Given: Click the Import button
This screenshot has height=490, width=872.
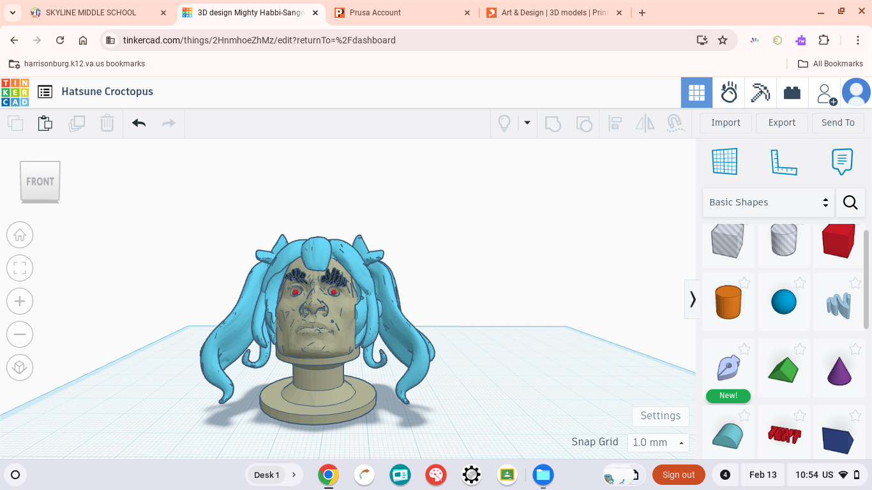Looking at the screenshot, I should point(726,122).
